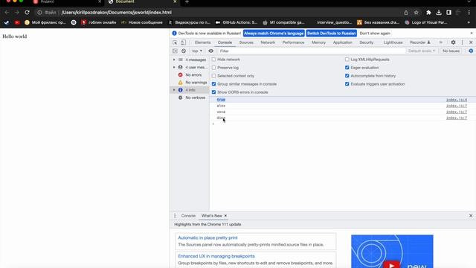476x268 pixels.
Task: Open extensions puzzle icon
Action: coord(428,13)
